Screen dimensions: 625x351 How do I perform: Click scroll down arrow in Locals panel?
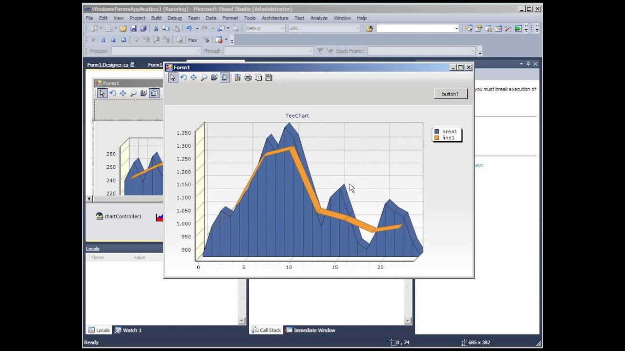point(242,321)
